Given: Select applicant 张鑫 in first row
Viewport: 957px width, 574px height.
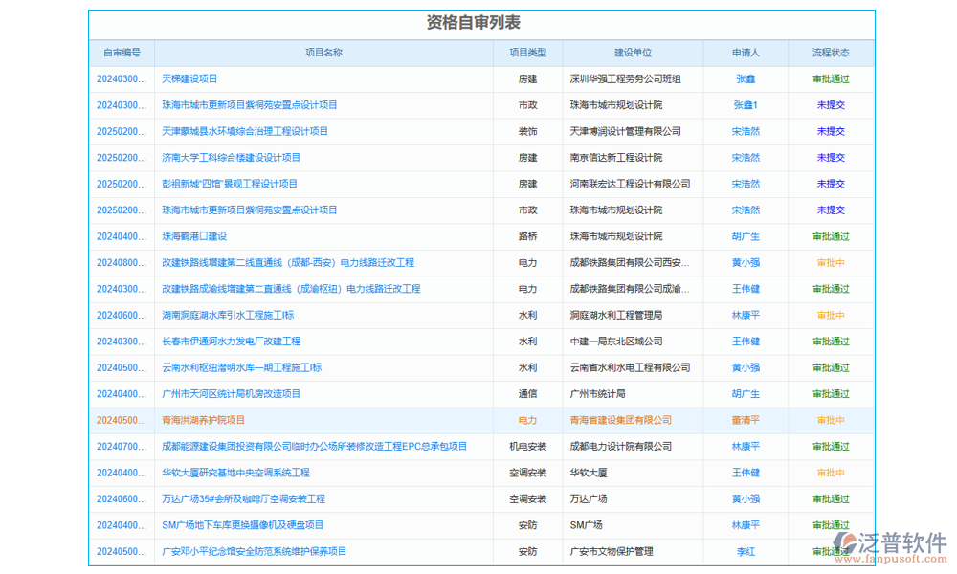Looking at the screenshot, I should (x=746, y=79).
